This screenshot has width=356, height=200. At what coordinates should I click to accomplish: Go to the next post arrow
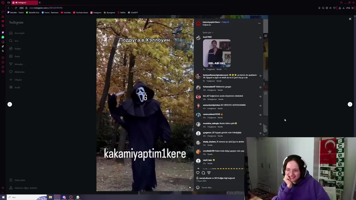350,104
